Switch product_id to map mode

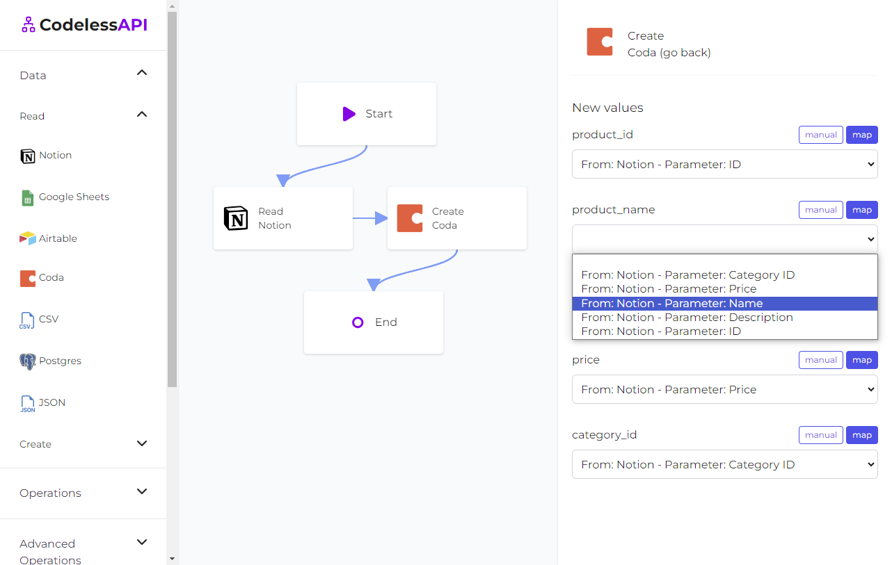click(861, 135)
